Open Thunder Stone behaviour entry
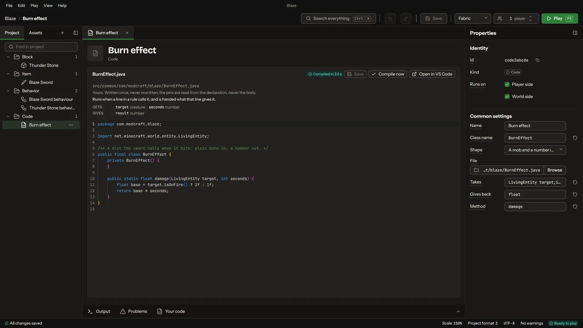The height and width of the screenshot is (328, 583). point(41,108)
